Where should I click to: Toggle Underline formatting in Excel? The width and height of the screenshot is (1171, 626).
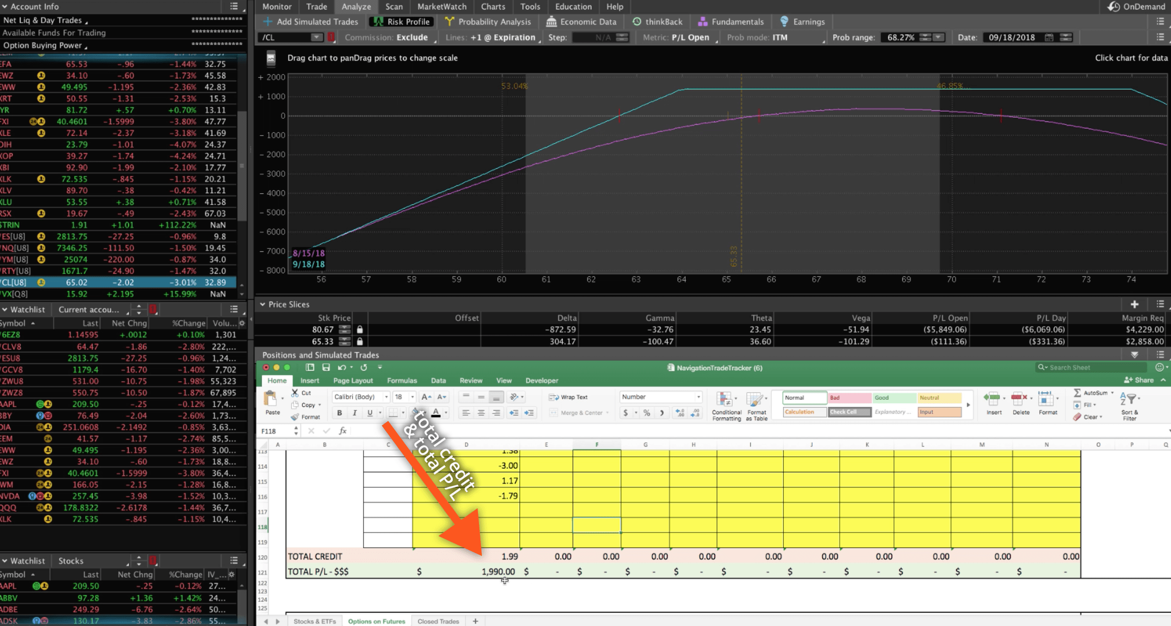(369, 413)
